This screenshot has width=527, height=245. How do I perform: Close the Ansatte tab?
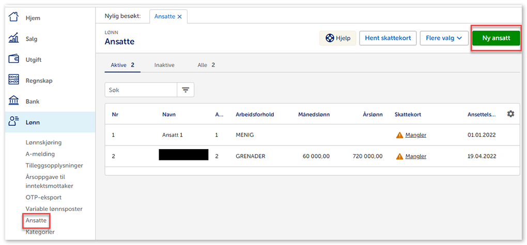point(180,17)
